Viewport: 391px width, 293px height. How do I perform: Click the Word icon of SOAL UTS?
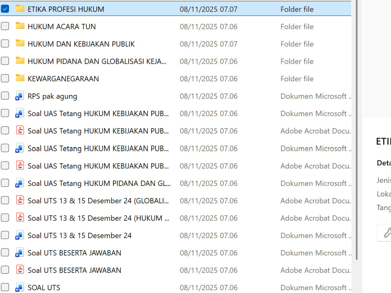(20, 287)
